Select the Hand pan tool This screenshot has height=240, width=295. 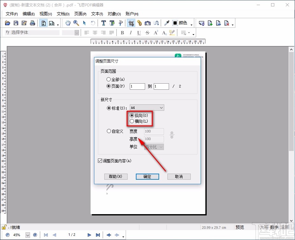coord(68,23)
